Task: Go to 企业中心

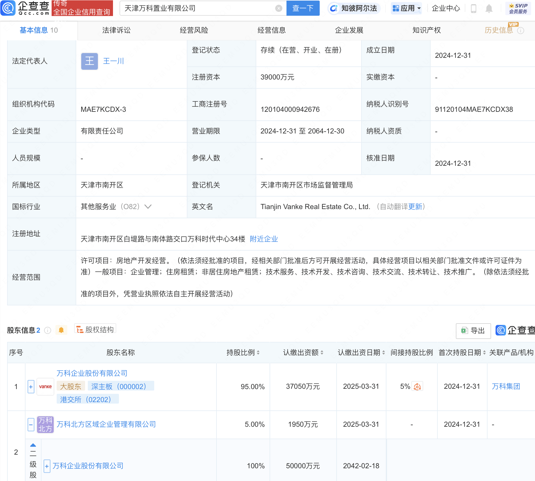Action: [445, 8]
